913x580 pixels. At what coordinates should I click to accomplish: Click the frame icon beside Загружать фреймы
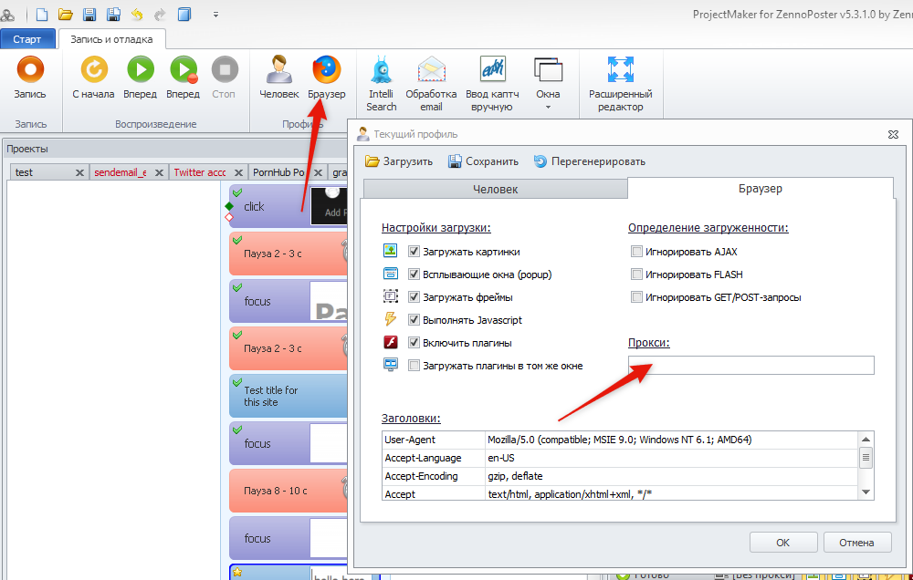pos(390,296)
